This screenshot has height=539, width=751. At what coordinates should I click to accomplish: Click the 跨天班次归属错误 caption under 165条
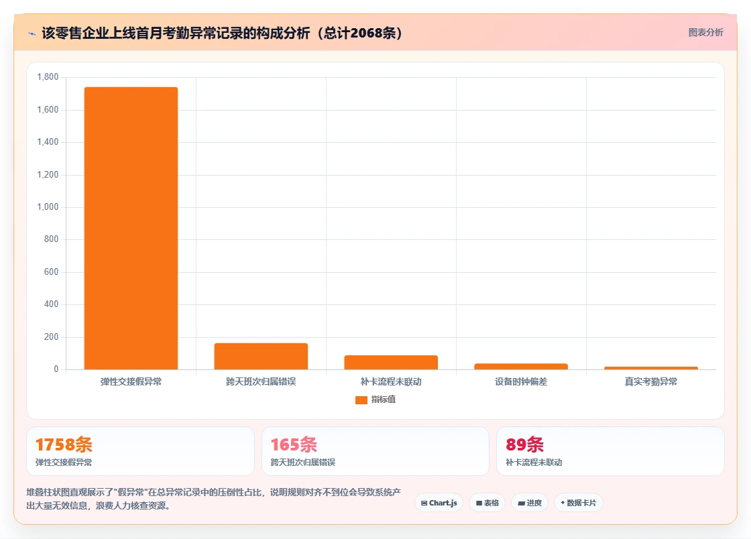click(x=302, y=463)
